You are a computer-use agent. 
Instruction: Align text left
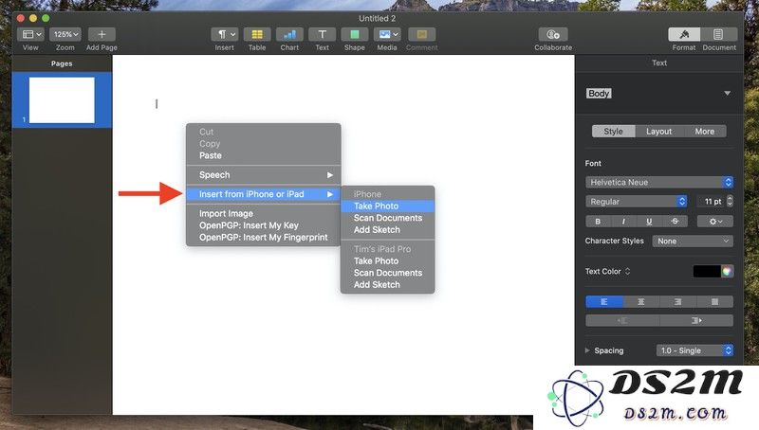point(604,302)
